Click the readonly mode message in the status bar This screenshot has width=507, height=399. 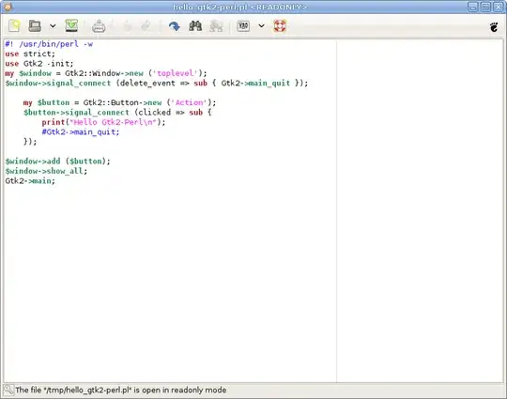120,391
